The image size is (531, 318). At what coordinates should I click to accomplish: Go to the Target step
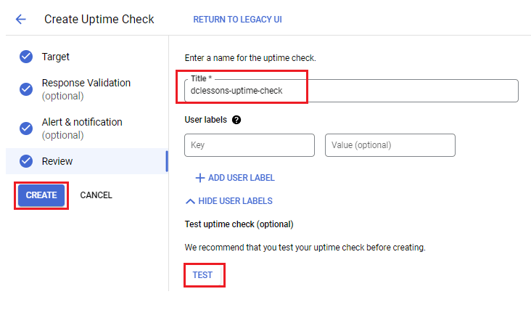(x=87, y=57)
